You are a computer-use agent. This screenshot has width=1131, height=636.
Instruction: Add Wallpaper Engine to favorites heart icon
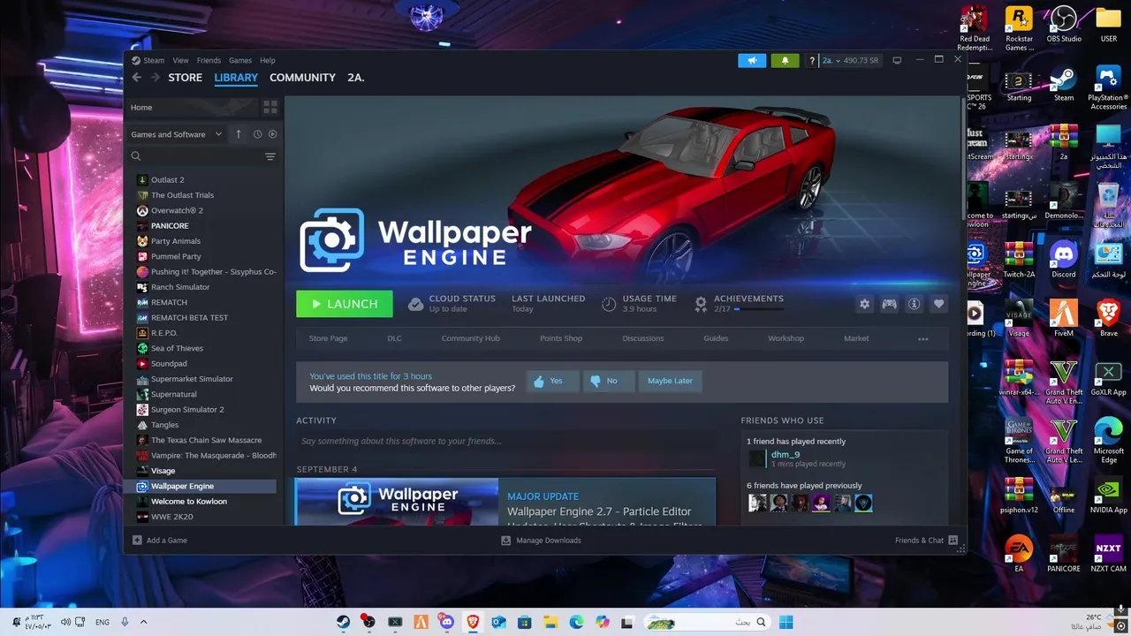[x=938, y=304]
